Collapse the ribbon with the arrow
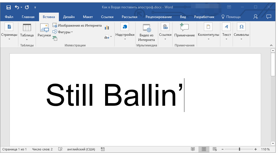278x155 pixels. click(x=271, y=45)
